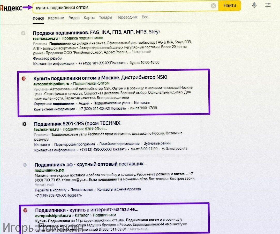Screen dimensions: 280x234
Task: Click the 'будни 10:00-18:00' working hours
Action: (145, 62)
